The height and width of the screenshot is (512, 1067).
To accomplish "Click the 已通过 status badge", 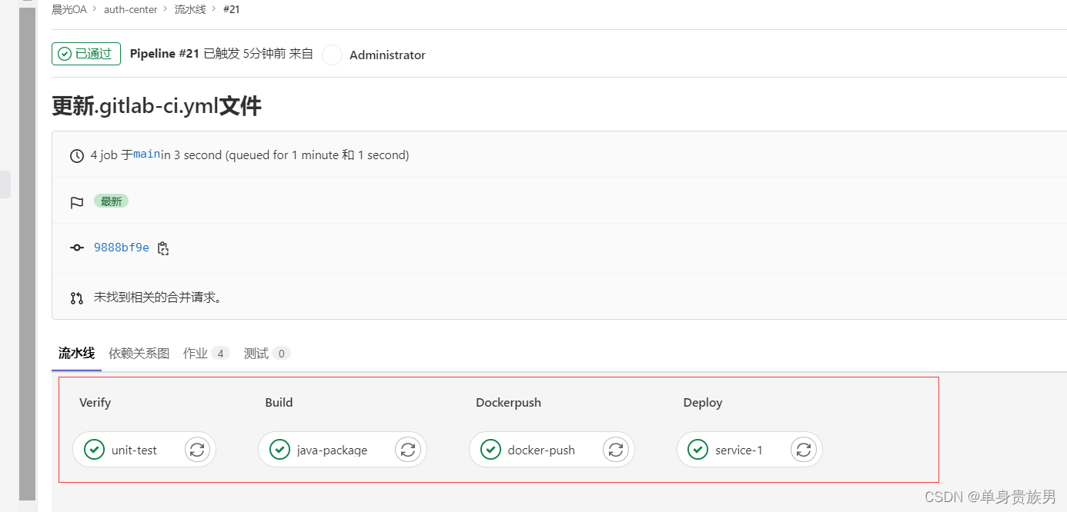I will (86, 54).
